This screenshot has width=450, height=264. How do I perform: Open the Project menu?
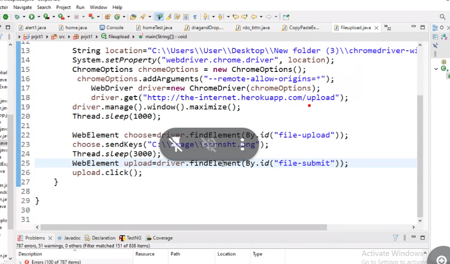pyautogui.click(x=63, y=7)
